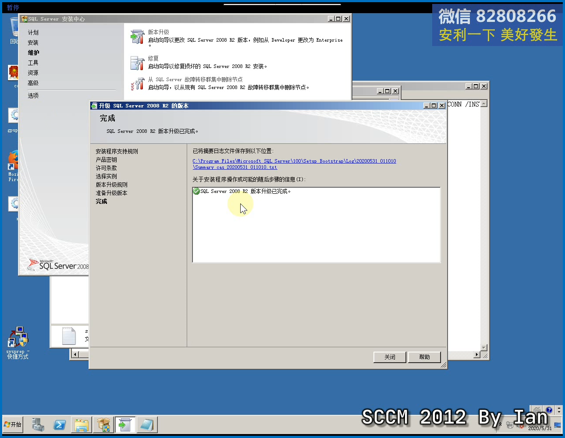Select 资源 in the SQL Server 安装中心 sidebar

pyautogui.click(x=33, y=73)
